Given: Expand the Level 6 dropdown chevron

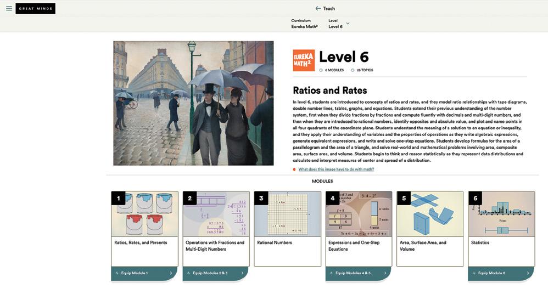Looking at the screenshot, I should pos(348,24).
